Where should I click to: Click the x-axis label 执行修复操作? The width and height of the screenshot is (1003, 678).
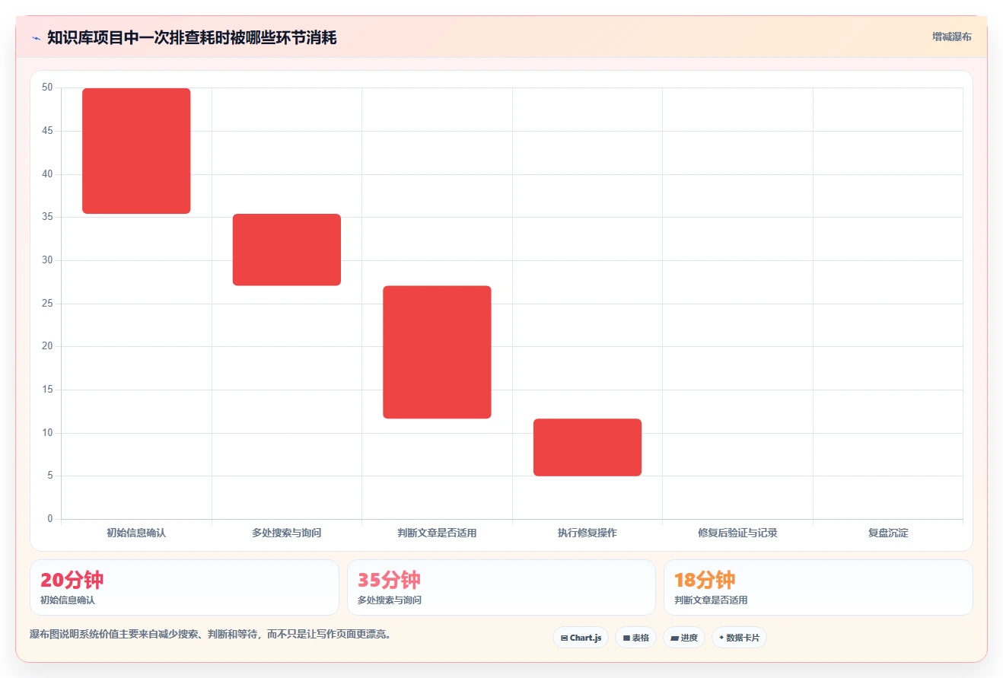pos(587,533)
